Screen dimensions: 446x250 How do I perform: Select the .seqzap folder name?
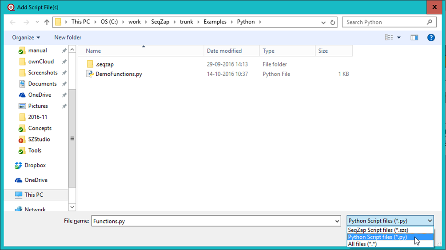point(105,64)
